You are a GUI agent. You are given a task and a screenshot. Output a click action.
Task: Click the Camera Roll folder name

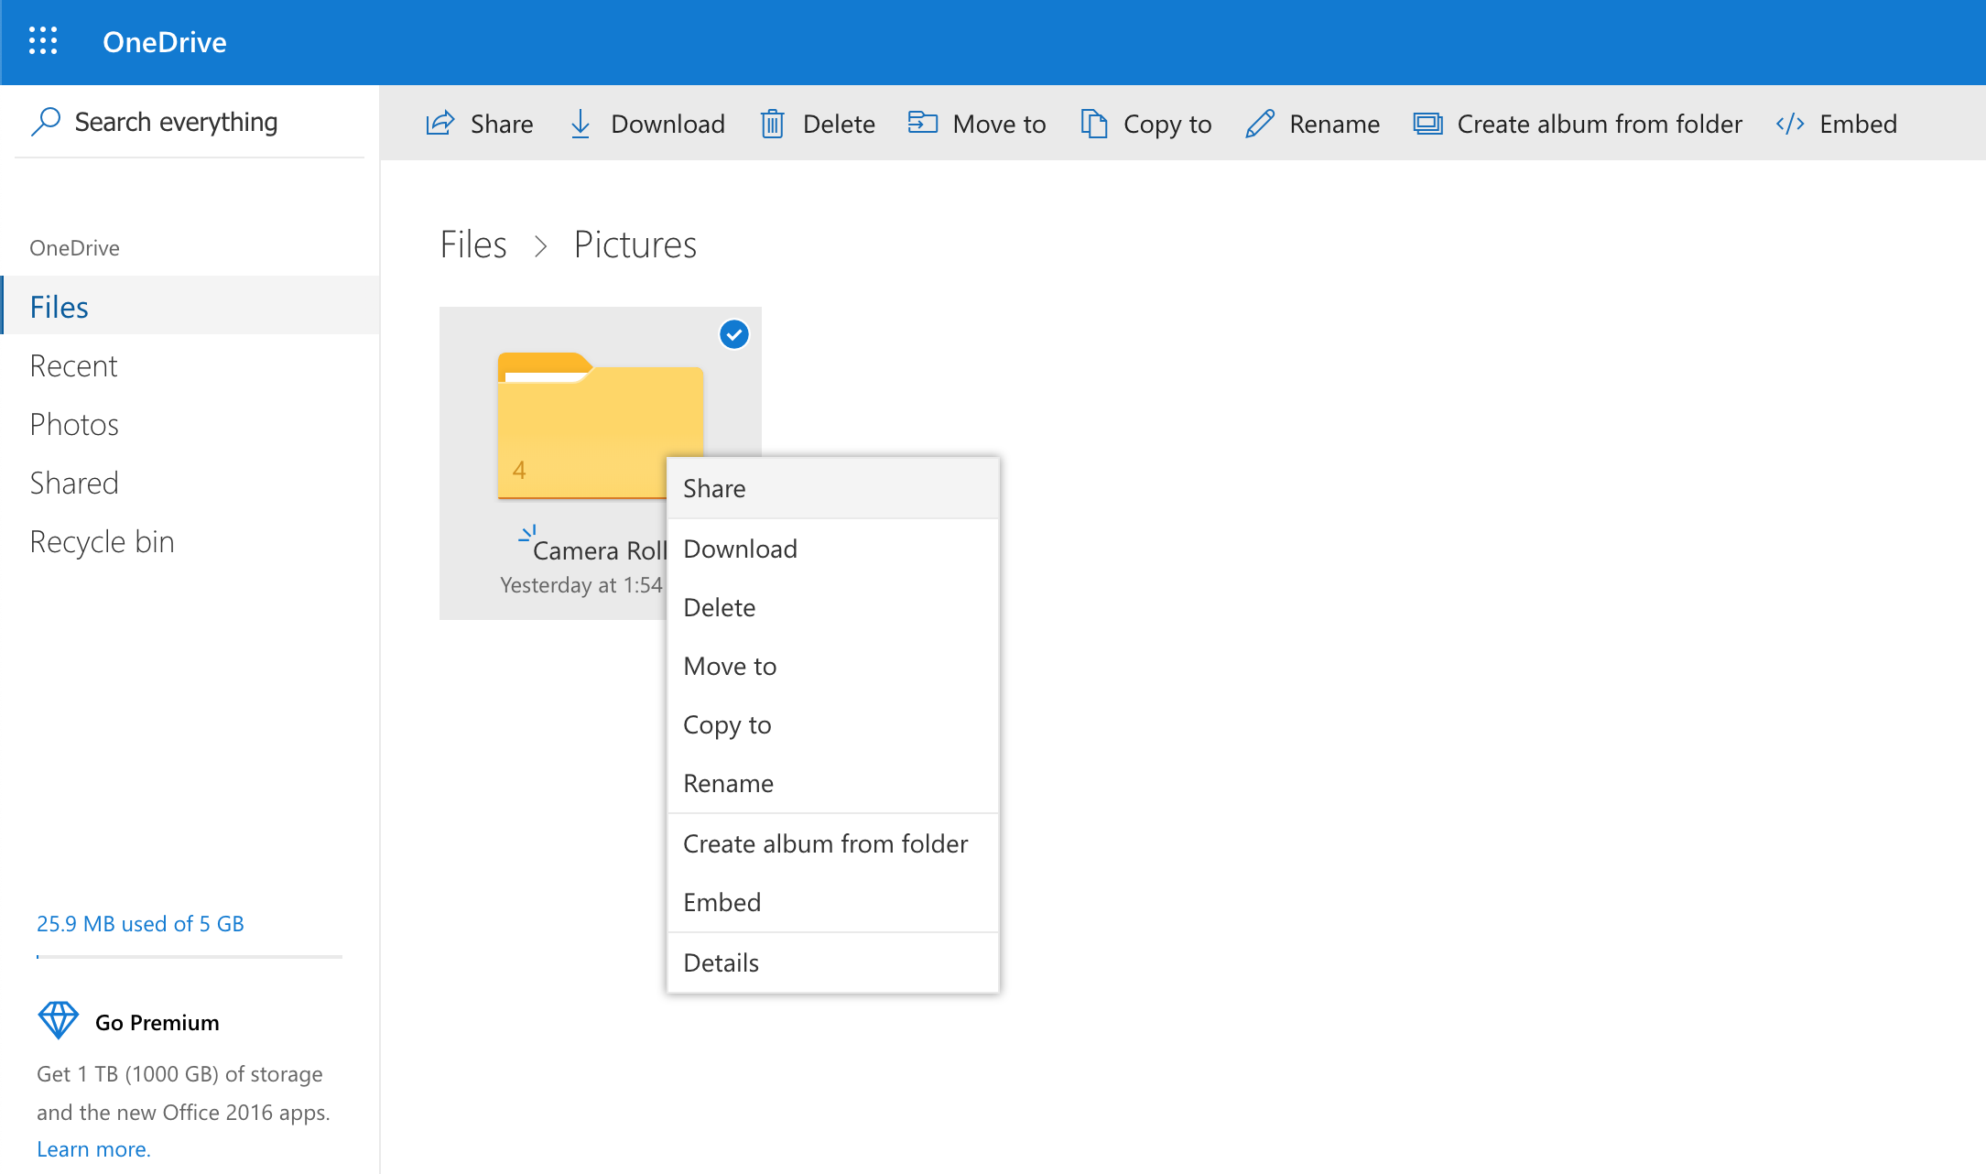600,550
